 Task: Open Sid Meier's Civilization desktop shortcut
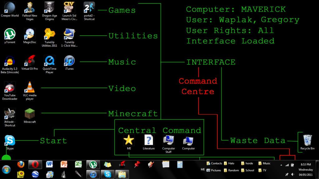click(69, 12)
